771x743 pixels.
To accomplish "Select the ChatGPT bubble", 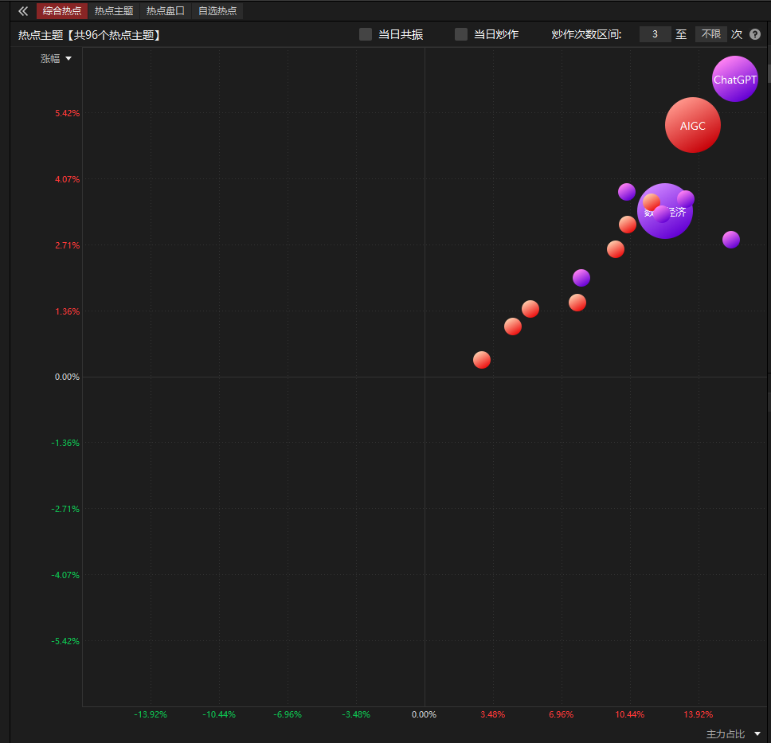I will pos(734,79).
